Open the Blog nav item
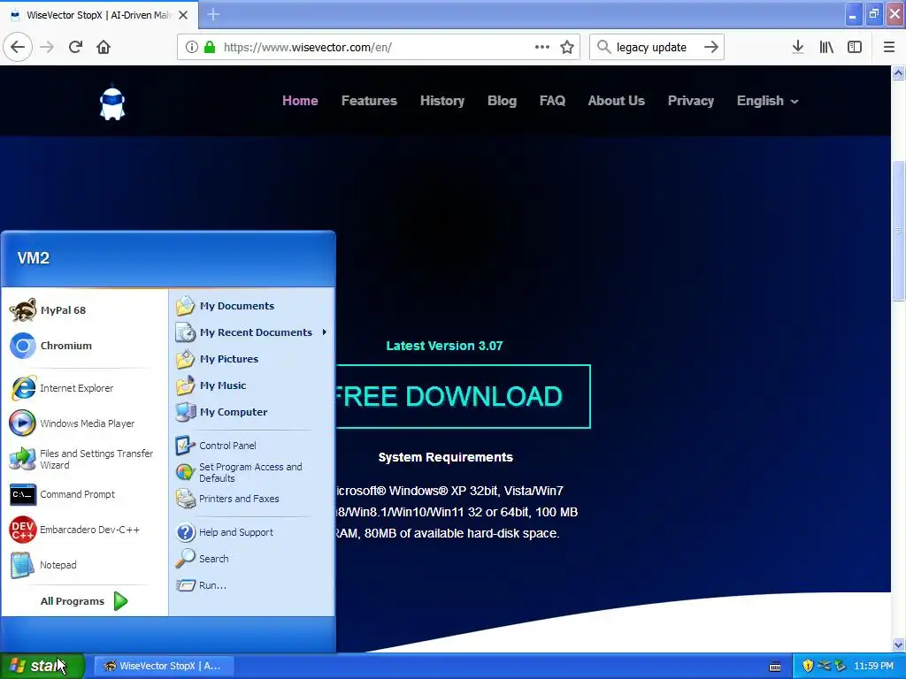Viewport: 906px width, 679px height. [503, 101]
